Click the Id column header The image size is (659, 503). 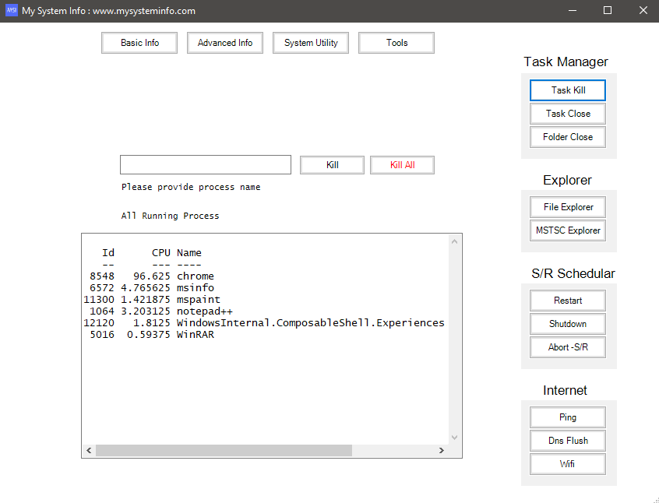(108, 253)
